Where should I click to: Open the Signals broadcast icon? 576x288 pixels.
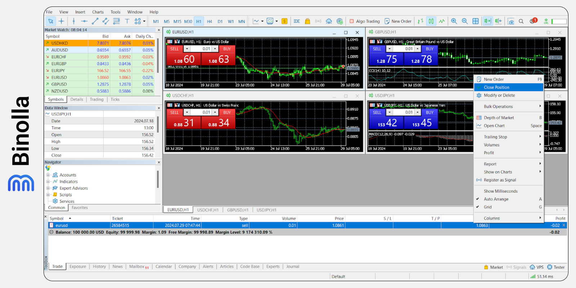[318, 21]
